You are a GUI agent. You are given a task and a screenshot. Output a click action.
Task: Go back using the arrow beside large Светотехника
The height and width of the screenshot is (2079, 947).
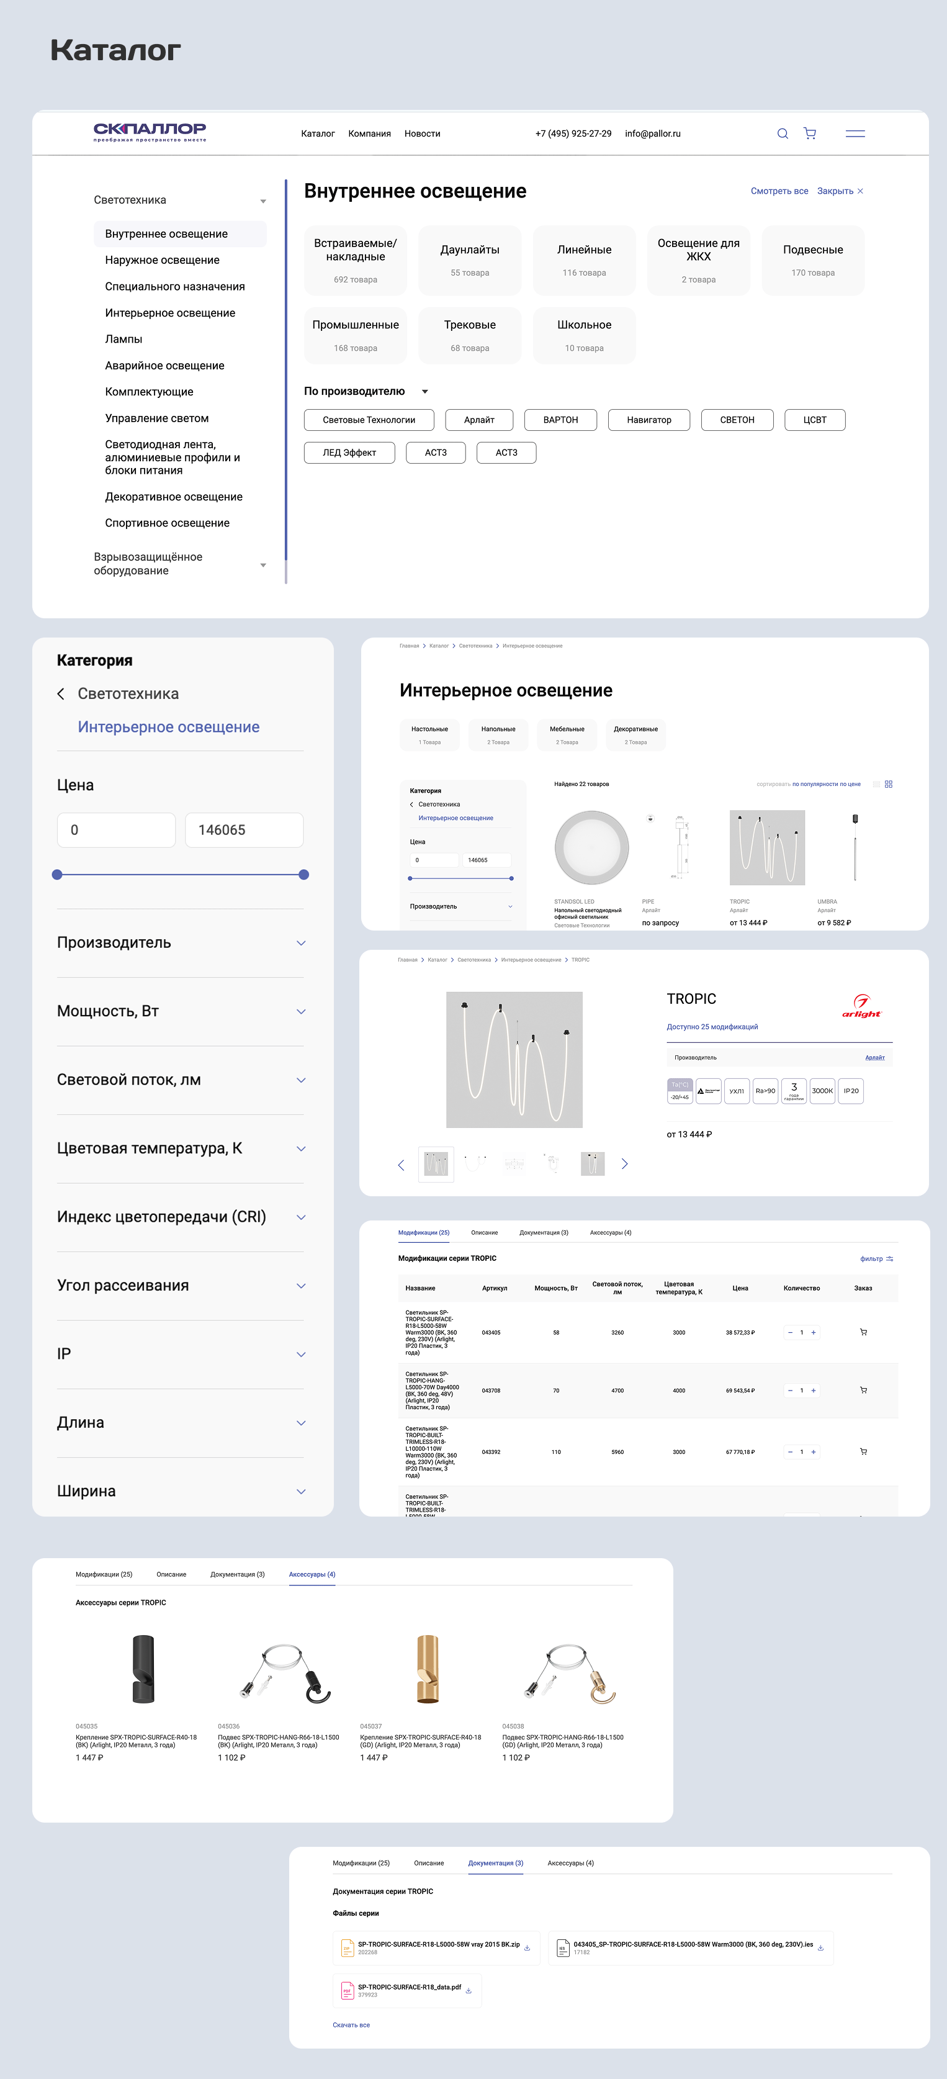coord(60,694)
